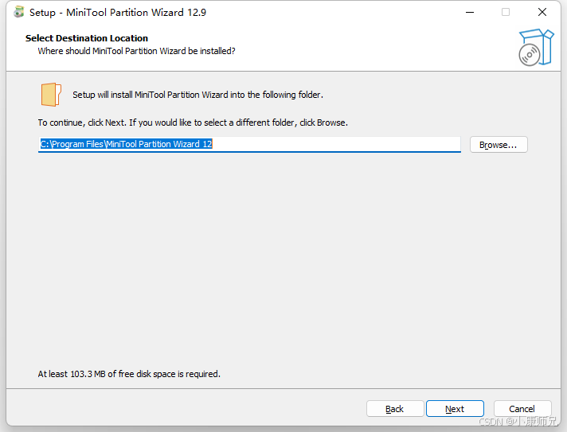Click the installer box-and-disc icon

click(x=536, y=48)
